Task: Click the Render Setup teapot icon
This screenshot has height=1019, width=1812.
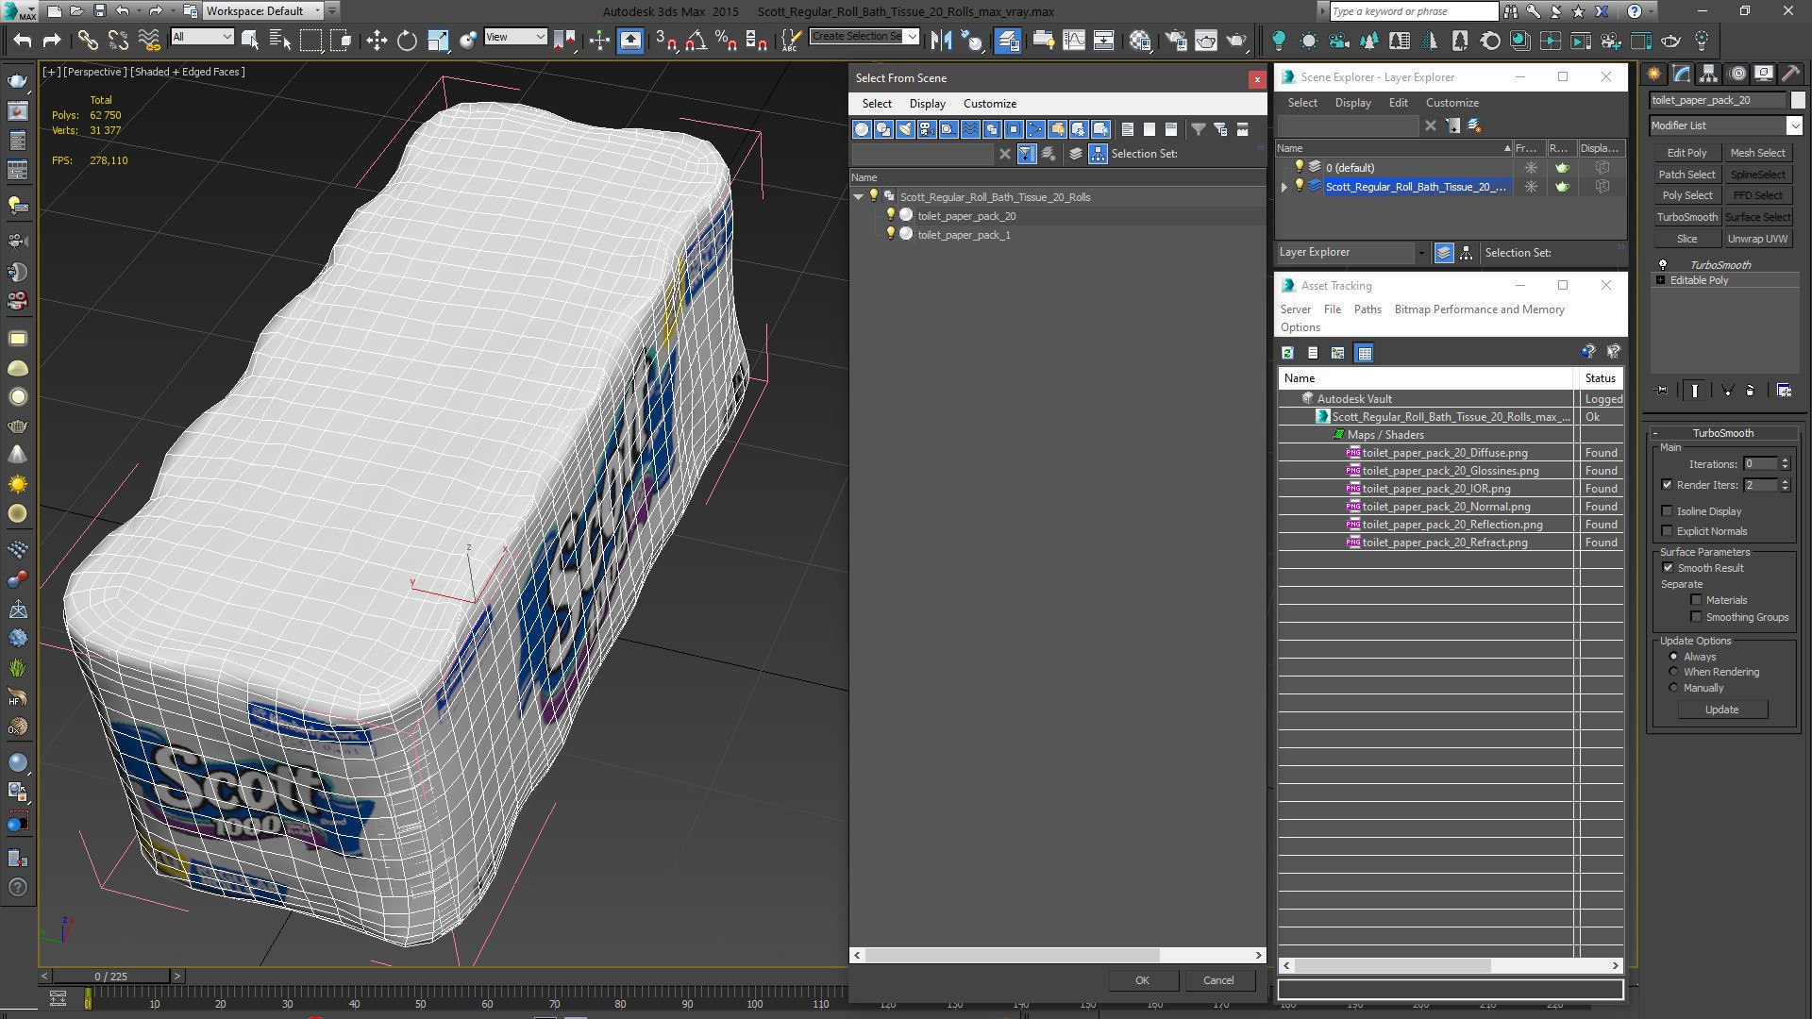Action: click(x=1176, y=40)
